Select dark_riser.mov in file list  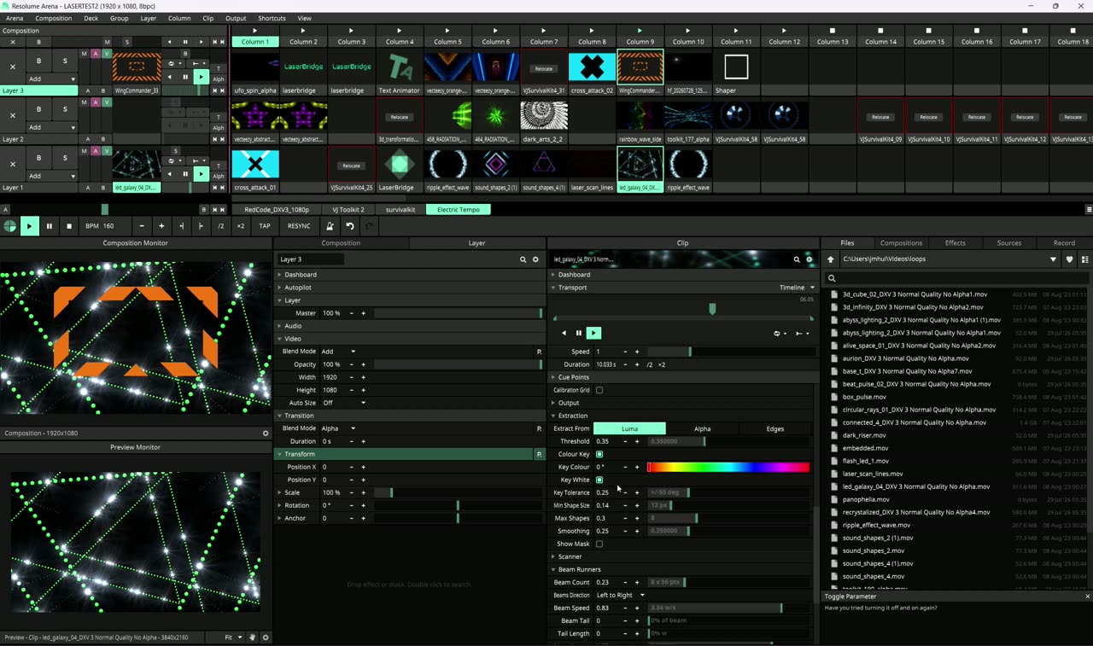click(x=864, y=435)
